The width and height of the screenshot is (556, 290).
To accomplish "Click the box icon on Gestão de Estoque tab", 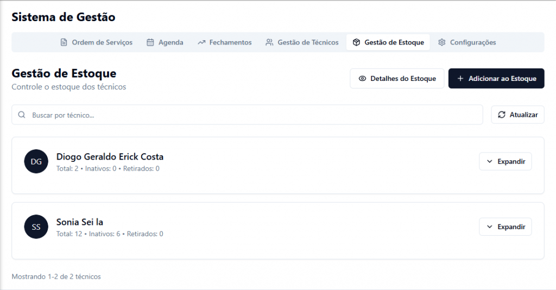I will point(356,42).
